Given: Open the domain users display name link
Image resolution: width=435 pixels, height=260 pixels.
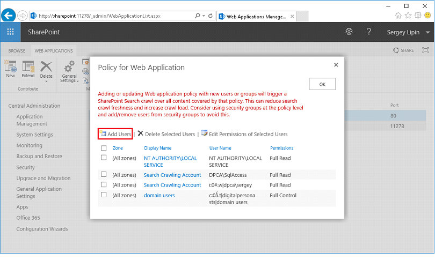Looking at the screenshot, I should click(x=159, y=195).
